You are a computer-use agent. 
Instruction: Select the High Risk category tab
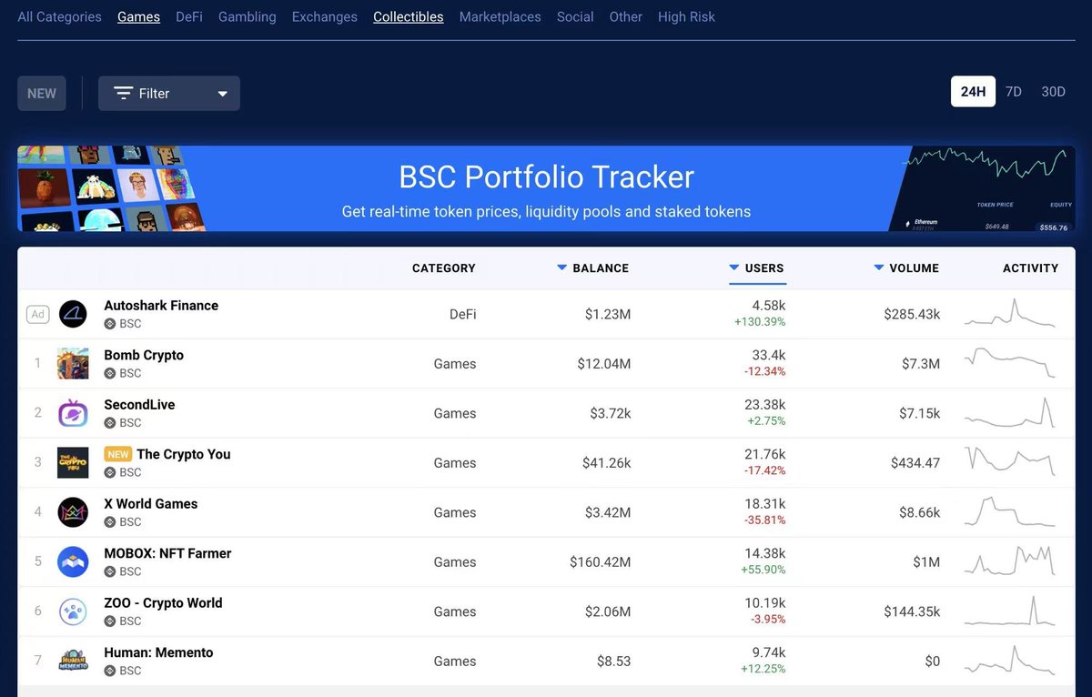[687, 16]
